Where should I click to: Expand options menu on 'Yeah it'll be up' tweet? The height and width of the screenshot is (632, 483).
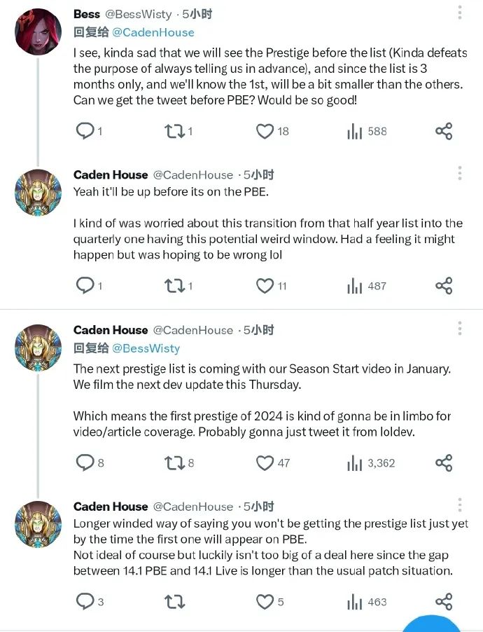click(460, 173)
